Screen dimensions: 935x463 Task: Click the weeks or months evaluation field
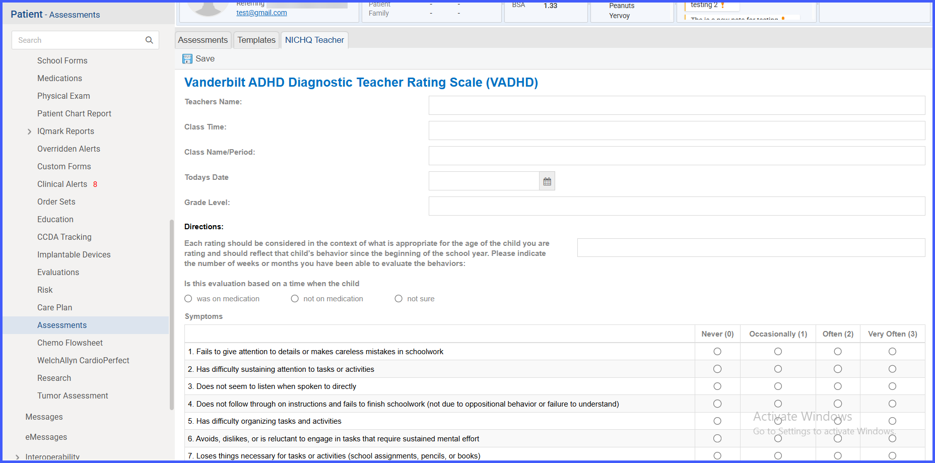coord(751,248)
